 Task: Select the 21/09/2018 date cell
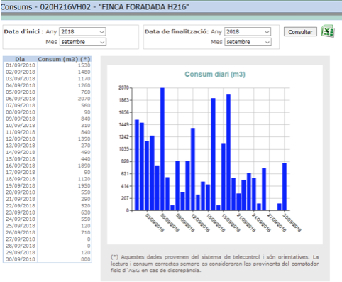(21, 199)
